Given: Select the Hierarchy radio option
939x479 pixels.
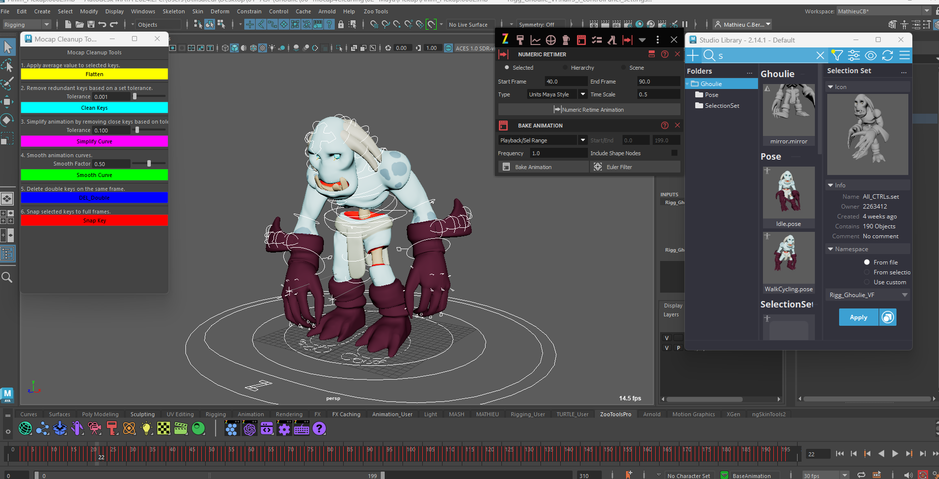Looking at the screenshot, I should tap(565, 68).
